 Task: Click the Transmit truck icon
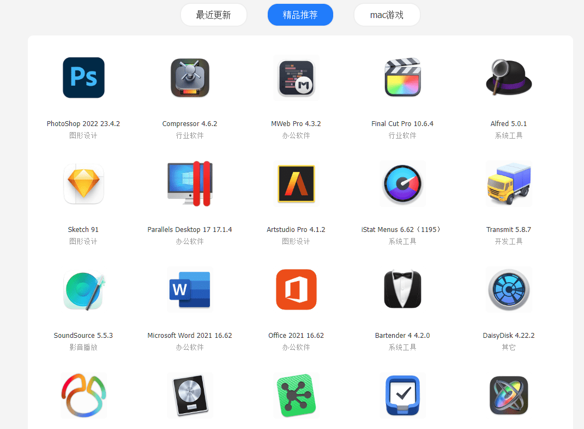tap(509, 184)
